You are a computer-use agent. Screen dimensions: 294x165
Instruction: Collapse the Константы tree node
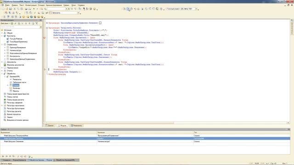click(2, 36)
